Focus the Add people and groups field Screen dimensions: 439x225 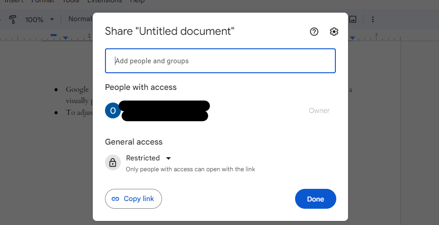(220, 61)
